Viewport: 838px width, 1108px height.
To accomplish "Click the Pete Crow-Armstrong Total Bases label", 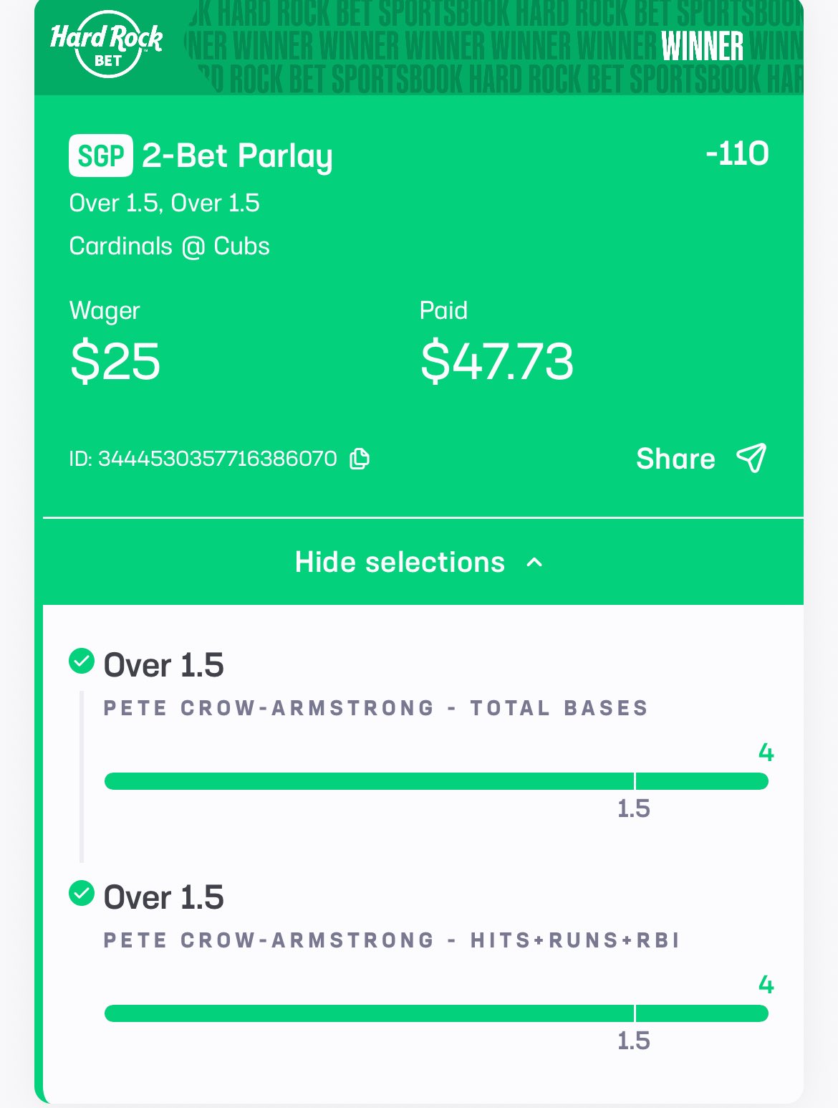I will [x=375, y=708].
